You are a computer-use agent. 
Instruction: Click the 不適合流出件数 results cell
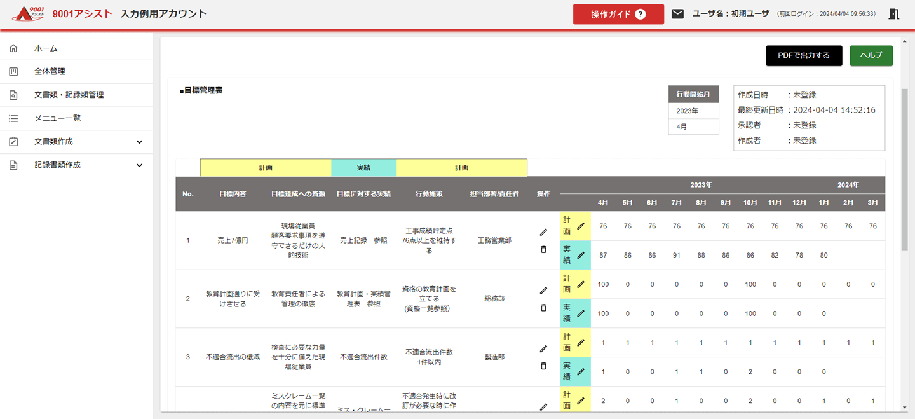tap(363, 357)
